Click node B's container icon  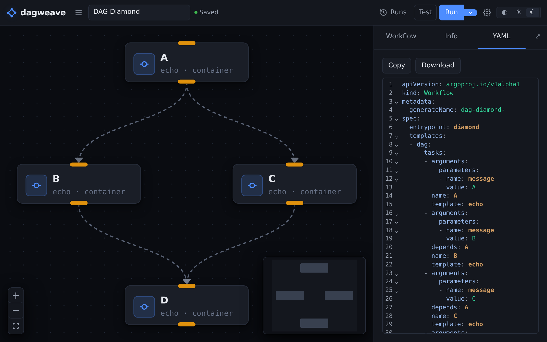36,185
